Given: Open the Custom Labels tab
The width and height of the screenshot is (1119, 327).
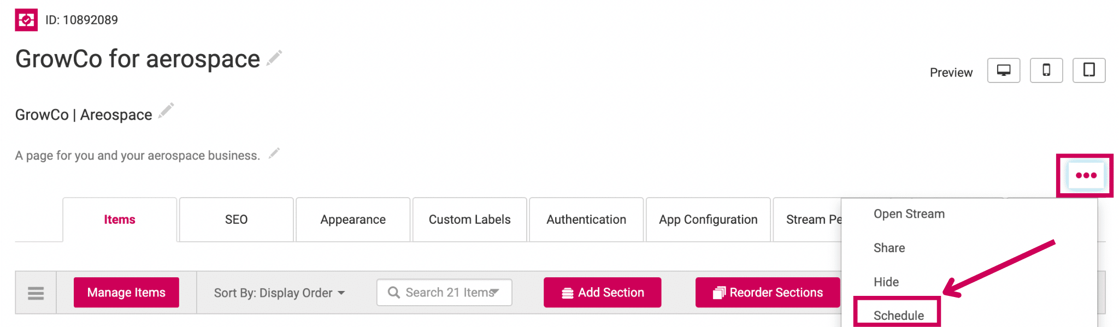Looking at the screenshot, I should point(469,219).
